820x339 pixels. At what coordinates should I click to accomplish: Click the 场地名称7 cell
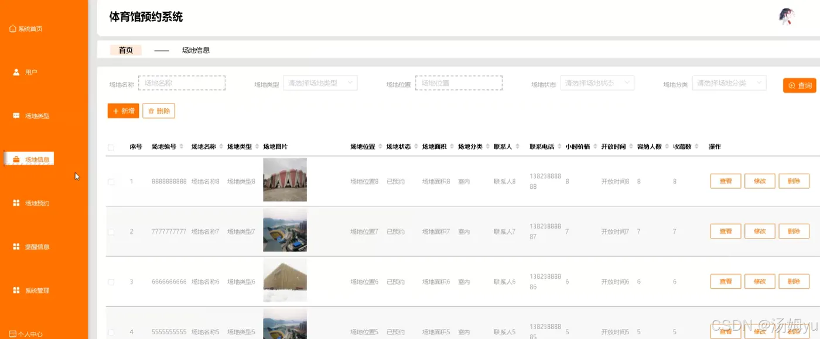[206, 232]
